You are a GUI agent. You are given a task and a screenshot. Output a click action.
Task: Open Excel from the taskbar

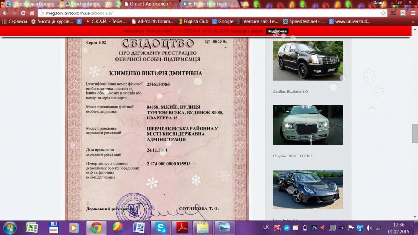pyautogui.click(x=32, y=228)
